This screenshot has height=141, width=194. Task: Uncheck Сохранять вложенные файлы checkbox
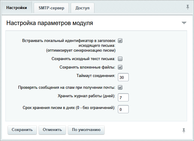120,67
